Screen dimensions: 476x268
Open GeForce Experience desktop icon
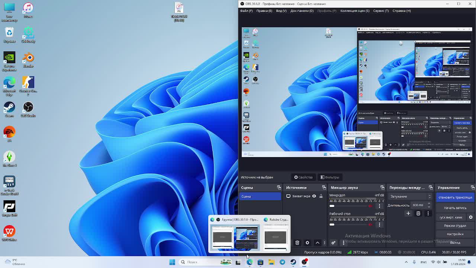9,61
